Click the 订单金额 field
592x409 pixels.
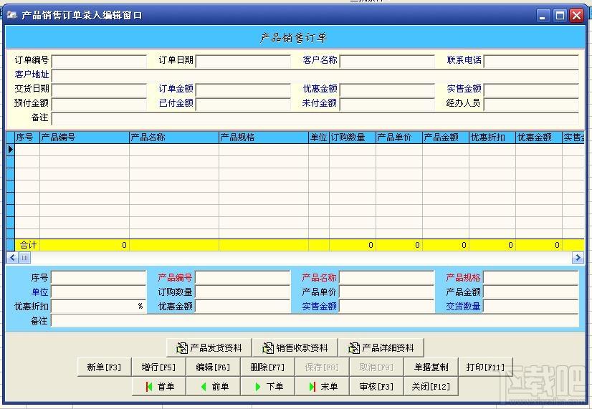point(243,90)
